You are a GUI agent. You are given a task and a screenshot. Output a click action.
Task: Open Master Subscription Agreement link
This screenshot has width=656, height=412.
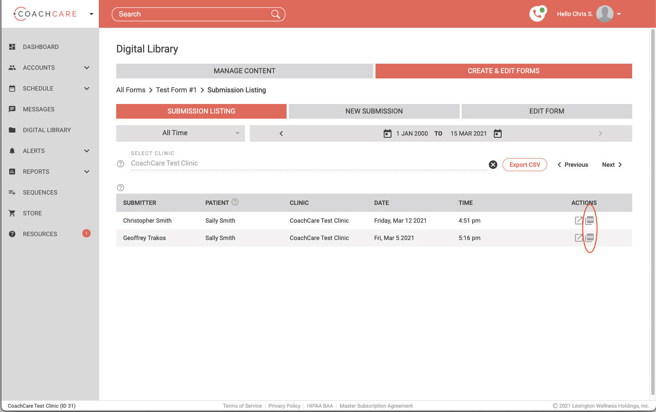pos(376,406)
